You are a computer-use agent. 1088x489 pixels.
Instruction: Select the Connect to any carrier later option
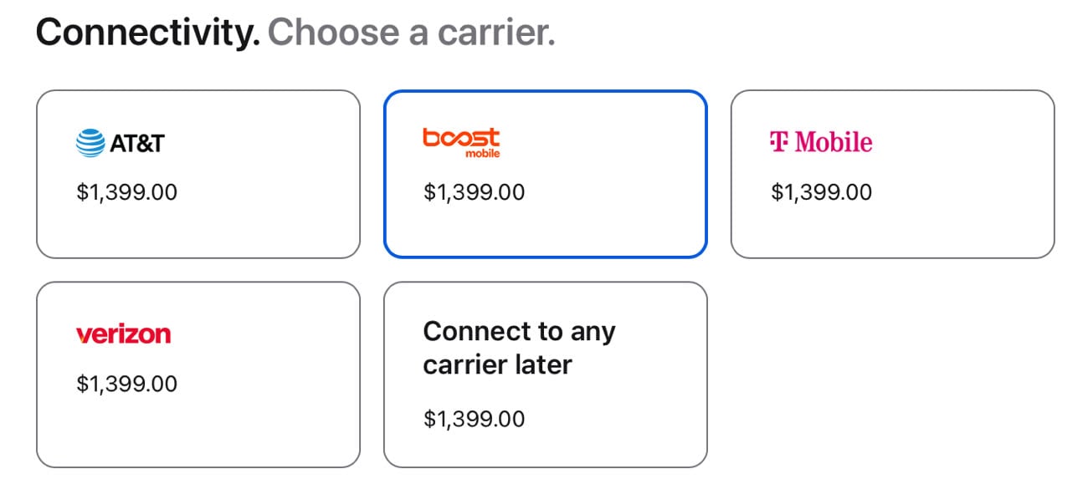click(546, 374)
